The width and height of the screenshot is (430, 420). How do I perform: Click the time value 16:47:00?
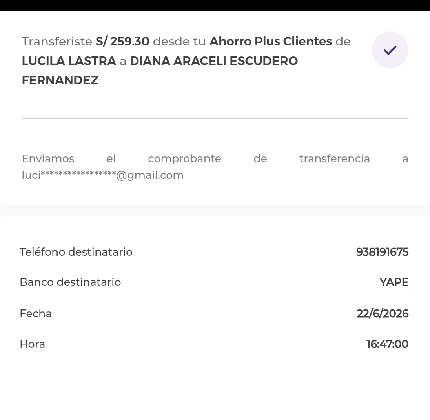pos(387,344)
